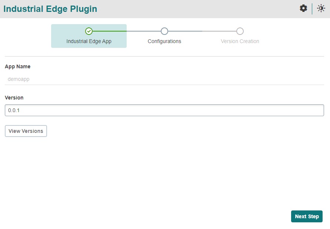Click the empty gray header bar area
The width and height of the screenshot is (330, 229).
coord(196,9)
